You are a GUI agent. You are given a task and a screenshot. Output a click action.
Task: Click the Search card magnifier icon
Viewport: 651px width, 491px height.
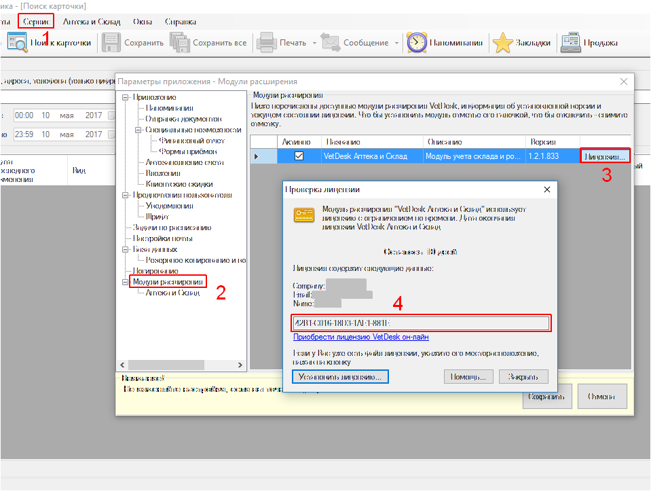pyautogui.click(x=18, y=42)
